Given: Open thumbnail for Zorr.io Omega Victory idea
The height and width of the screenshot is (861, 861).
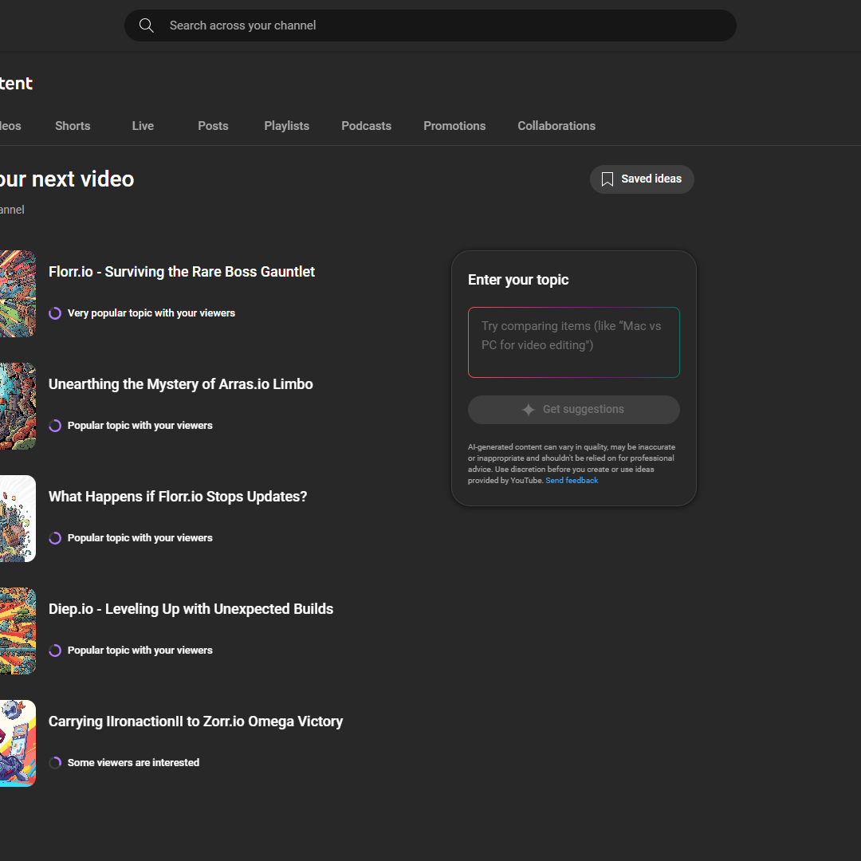Looking at the screenshot, I should click(x=18, y=744).
